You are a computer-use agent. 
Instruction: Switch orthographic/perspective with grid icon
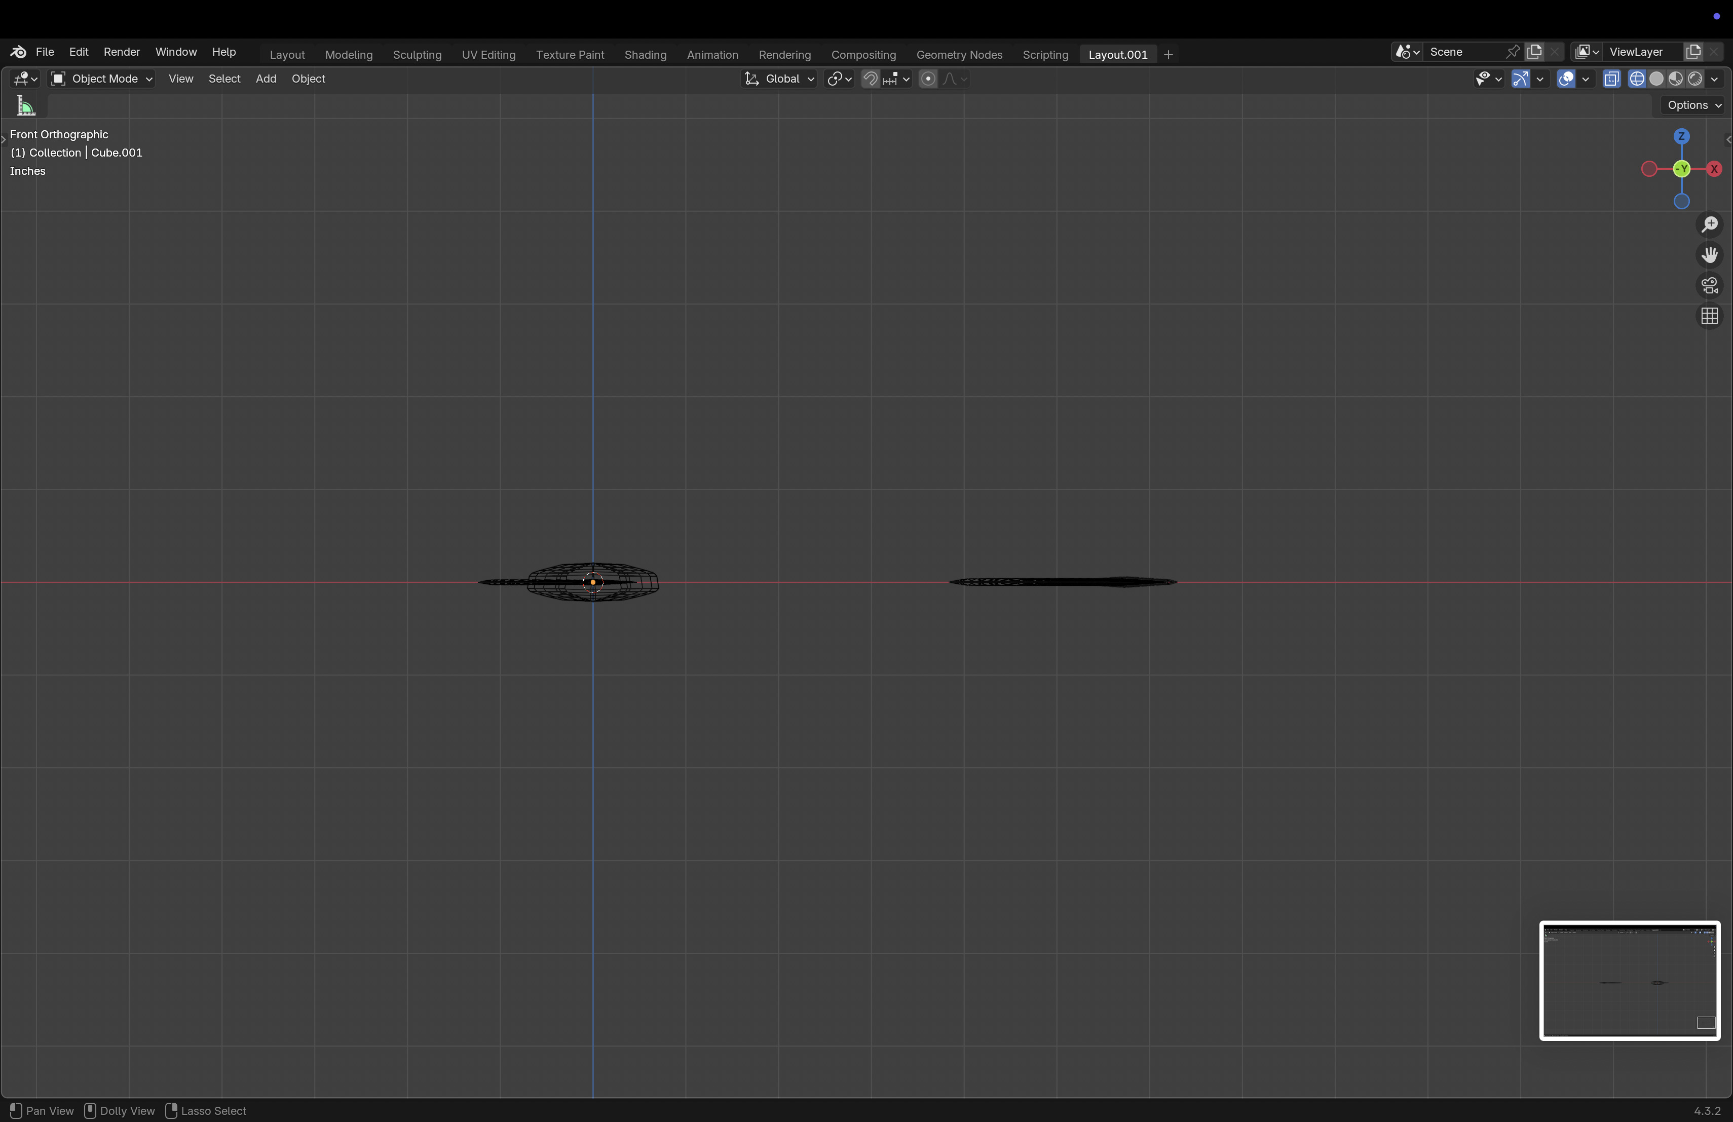1709,316
